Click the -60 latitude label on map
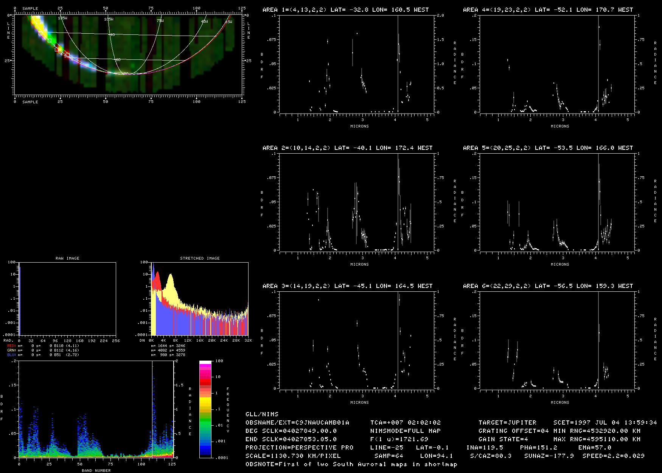This screenshot has height=473, width=662. click(117, 60)
